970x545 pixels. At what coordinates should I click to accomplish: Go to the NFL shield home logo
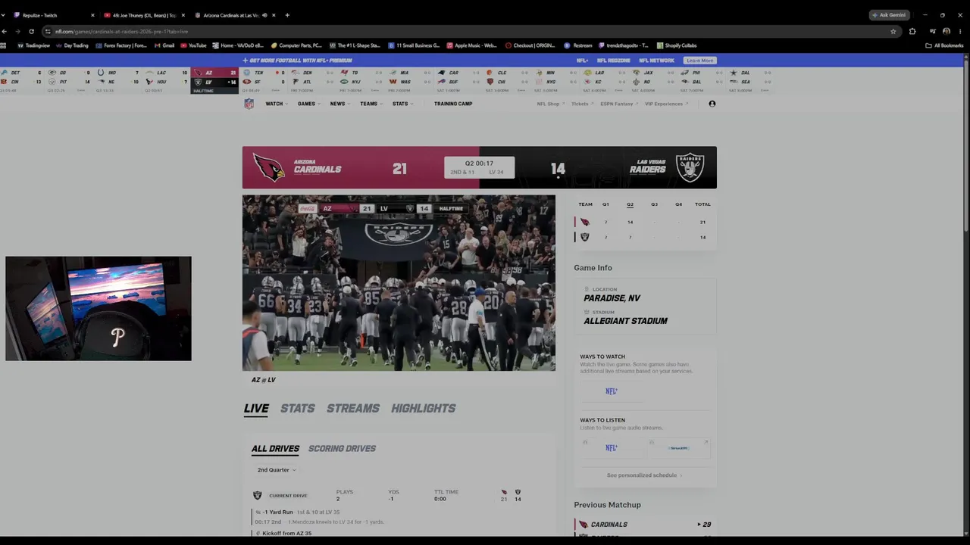coord(249,104)
